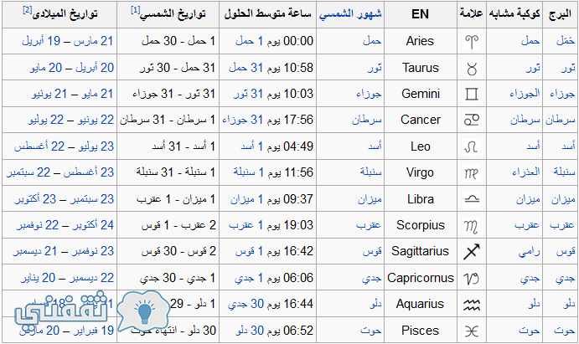Image resolution: width=579 pixels, height=344 pixels.
Task: Click the Gemini zodiac symbol icon
Action: coord(472,94)
